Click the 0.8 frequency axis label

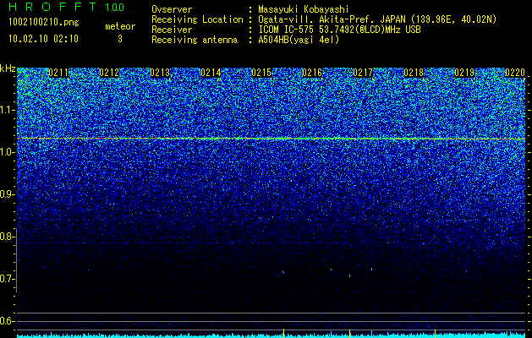coord(7,237)
